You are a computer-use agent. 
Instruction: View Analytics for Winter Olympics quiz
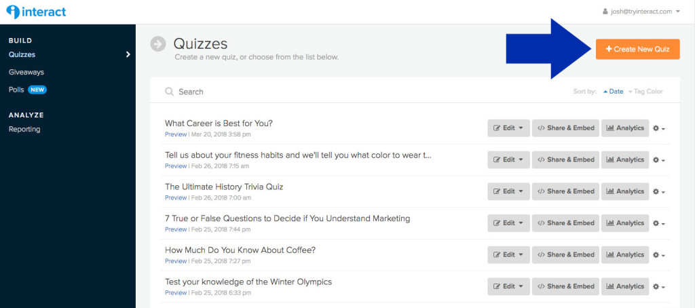coord(625,286)
